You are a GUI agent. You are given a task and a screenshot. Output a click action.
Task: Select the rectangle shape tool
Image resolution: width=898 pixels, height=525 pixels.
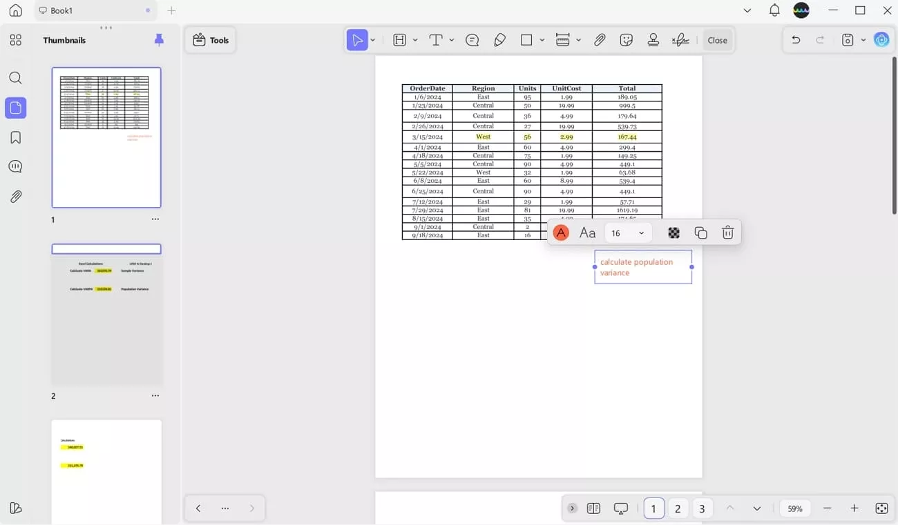526,40
